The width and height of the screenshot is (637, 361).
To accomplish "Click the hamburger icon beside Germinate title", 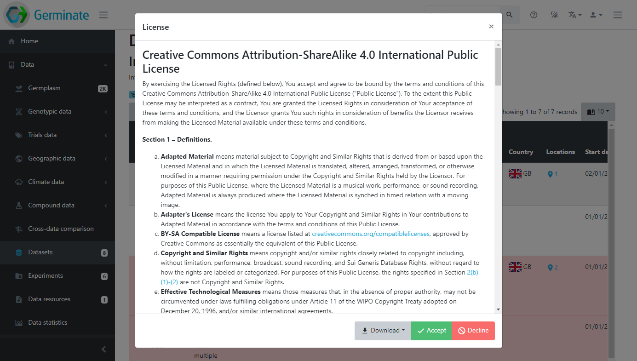I will (103, 15).
